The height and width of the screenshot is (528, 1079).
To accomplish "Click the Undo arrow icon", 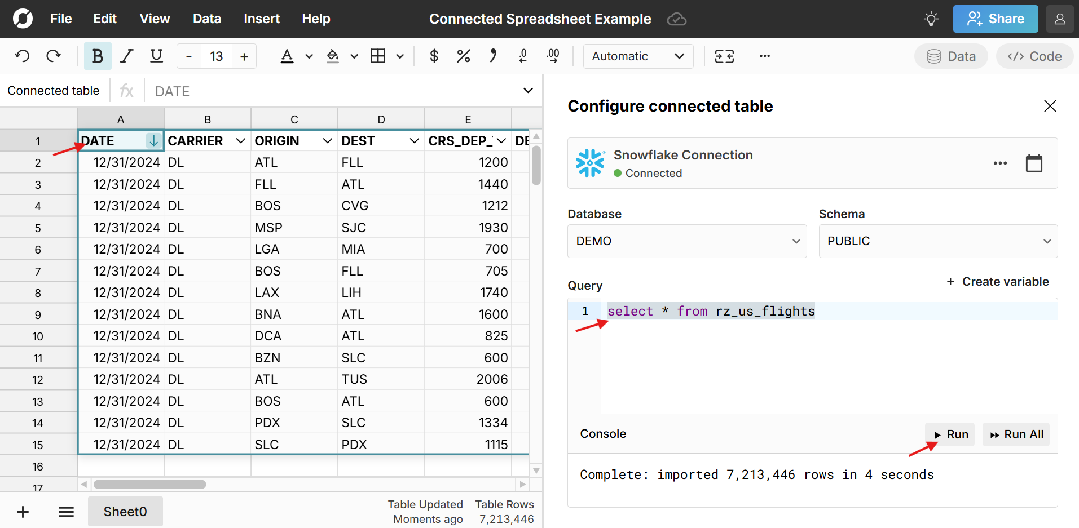I will [x=23, y=56].
